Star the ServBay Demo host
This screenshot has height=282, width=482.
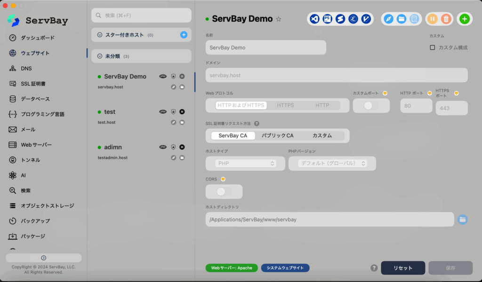click(279, 19)
